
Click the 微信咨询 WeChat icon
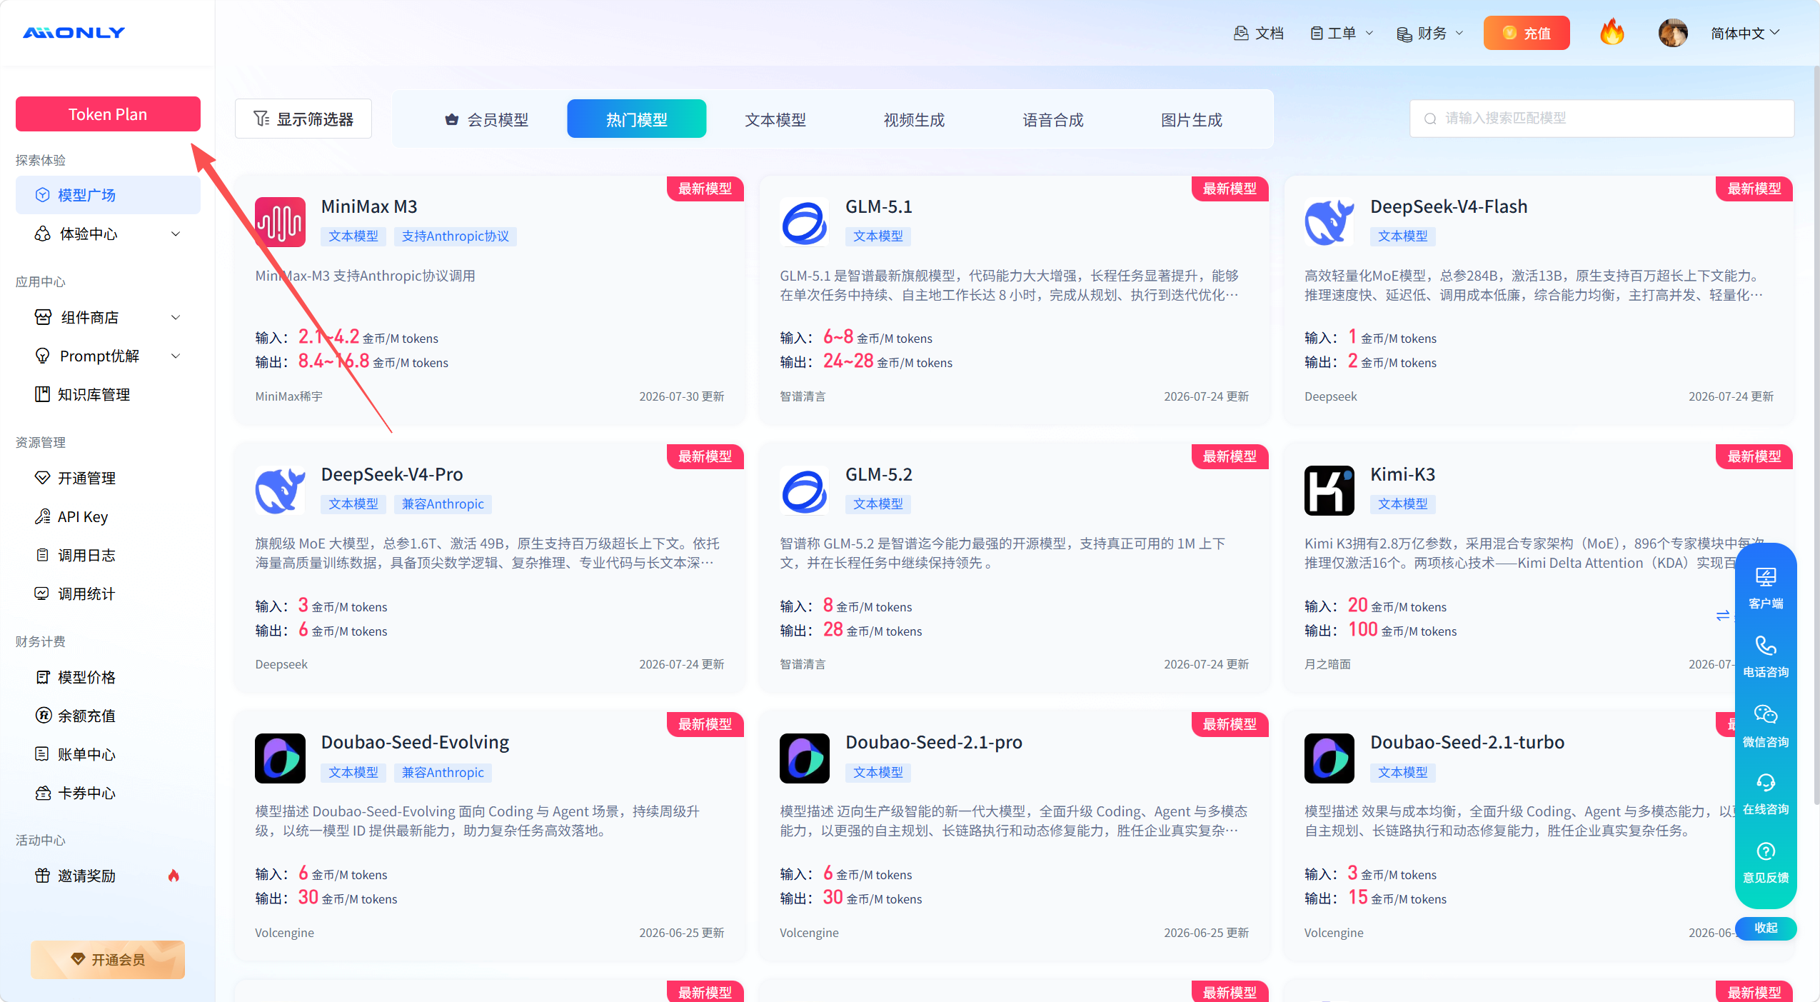click(1766, 714)
